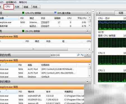Select the 系统中断 process row
Viewport: 126px width, 104px height.
[x=44, y=26]
